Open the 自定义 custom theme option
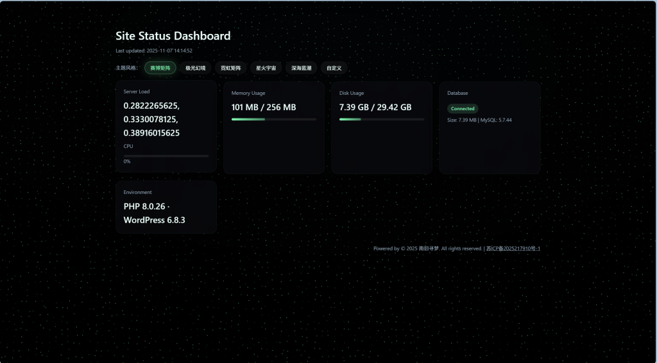The height and width of the screenshot is (363, 657). [334, 68]
